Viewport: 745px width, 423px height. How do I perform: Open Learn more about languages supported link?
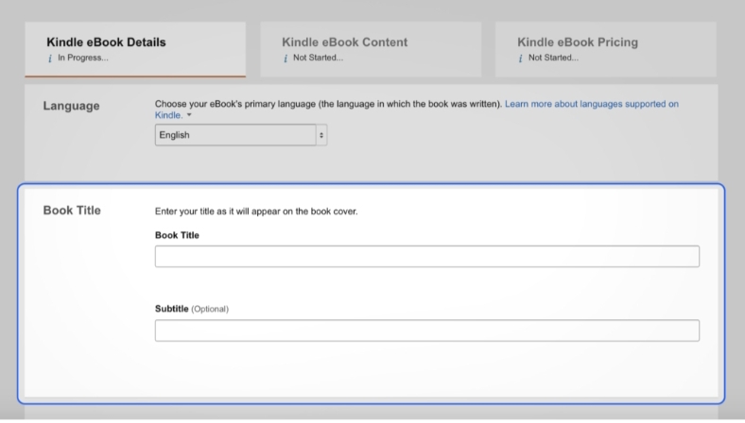pyautogui.click(x=591, y=104)
